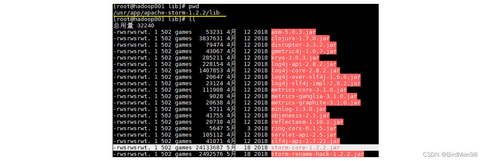484x161 pixels.
Task: Select slf4j-api-1.7.21.jar entry
Action: pyautogui.click(x=305, y=141)
